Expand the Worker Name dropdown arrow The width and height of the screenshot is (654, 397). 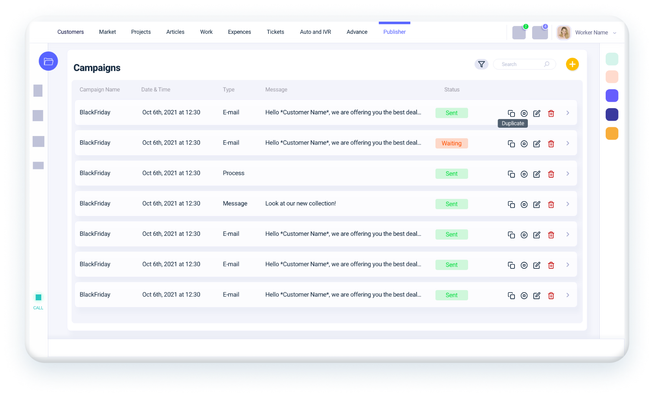pos(615,33)
